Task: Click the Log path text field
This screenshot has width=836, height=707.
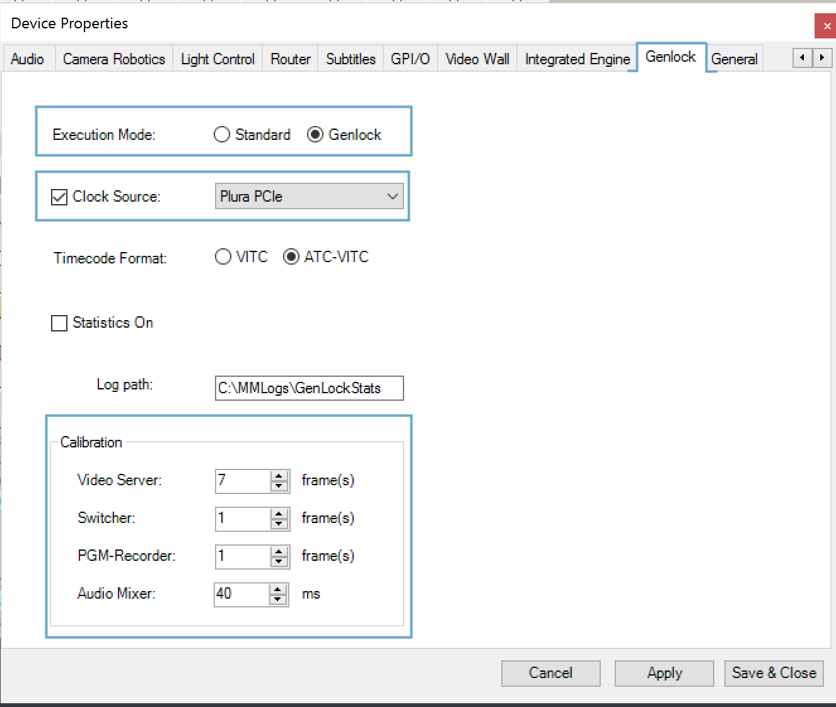Action: [x=309, y=388]
